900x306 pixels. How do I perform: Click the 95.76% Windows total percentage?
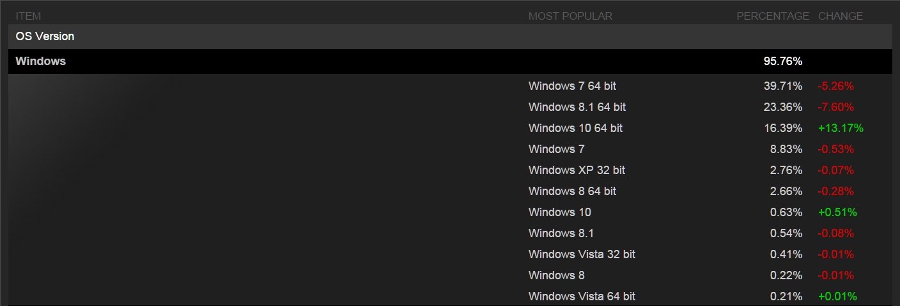click(x=782, y=61)
